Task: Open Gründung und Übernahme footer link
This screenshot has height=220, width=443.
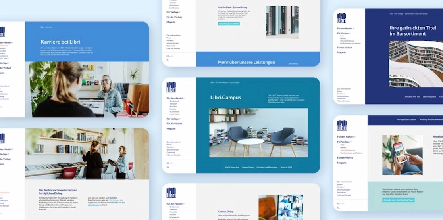Action: click(x=267, y=168)
